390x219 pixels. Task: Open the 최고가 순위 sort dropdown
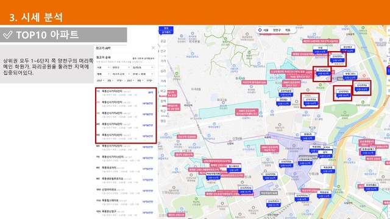(x=121, y=74)
